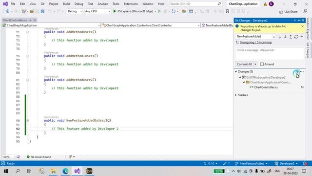Collapse the E:\GITHubpractice\Developer2 tree node
This screenshot has height=176, width=312.
point(240,77)
